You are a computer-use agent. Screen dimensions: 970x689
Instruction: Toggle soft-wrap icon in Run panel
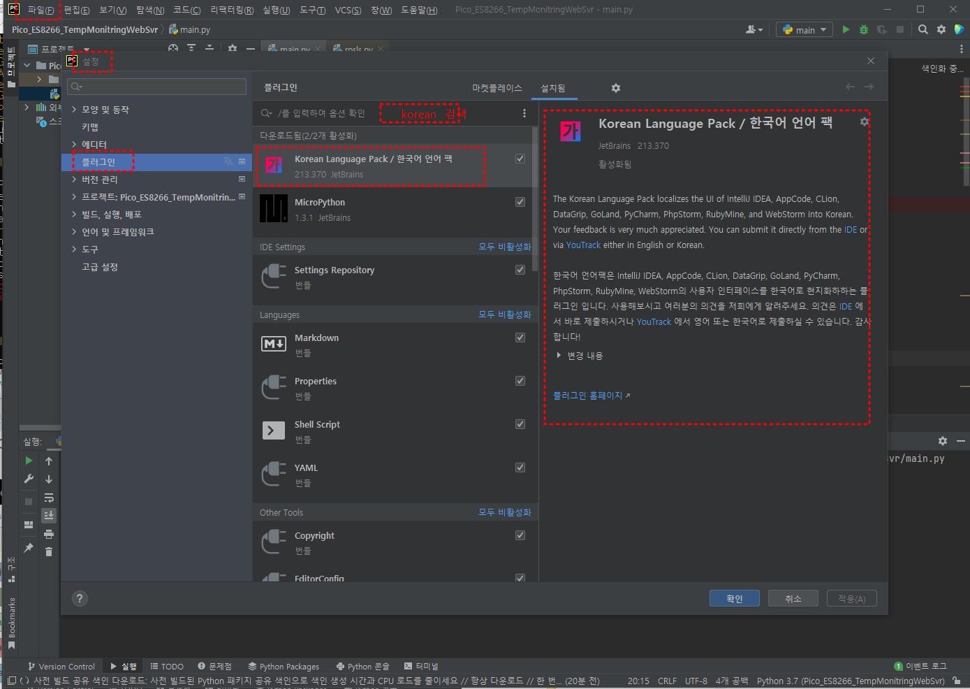pos(49,498)
